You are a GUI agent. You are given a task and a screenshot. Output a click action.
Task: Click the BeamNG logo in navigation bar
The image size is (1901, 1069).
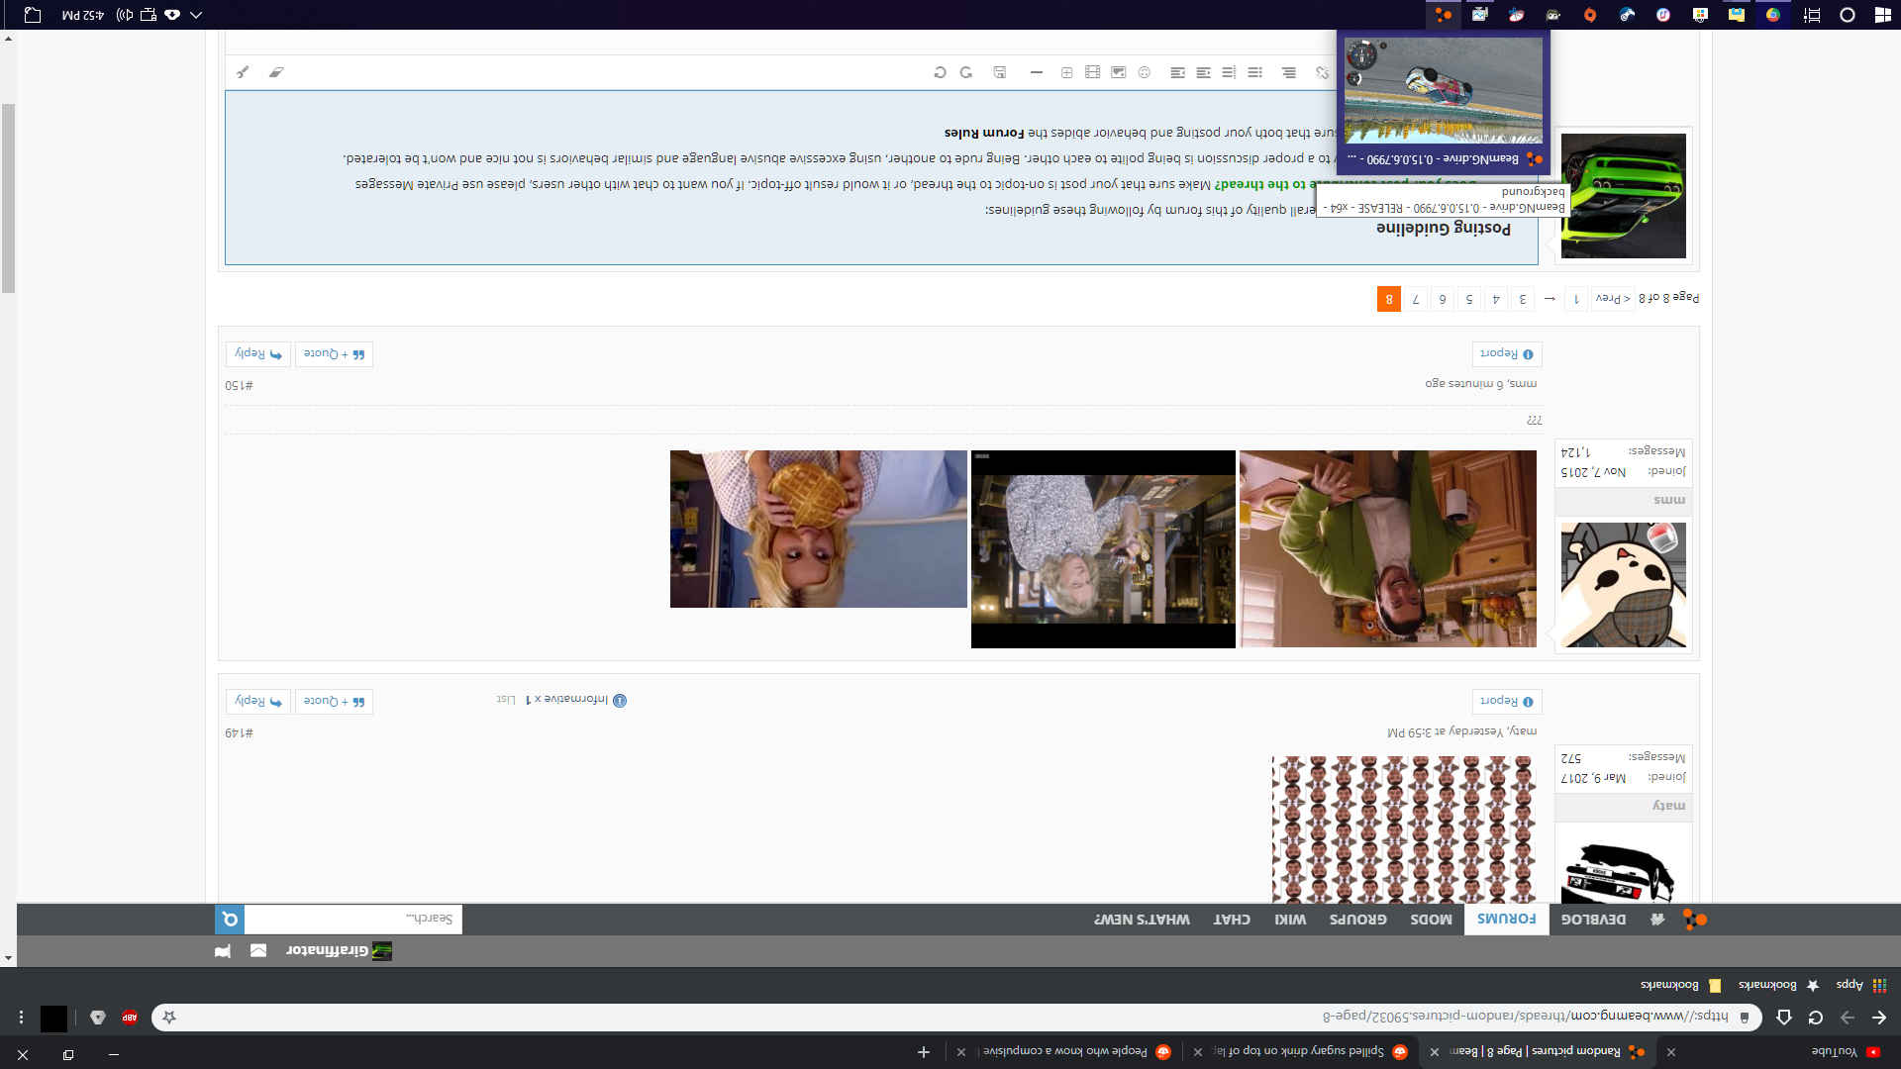click(1694, 920)
